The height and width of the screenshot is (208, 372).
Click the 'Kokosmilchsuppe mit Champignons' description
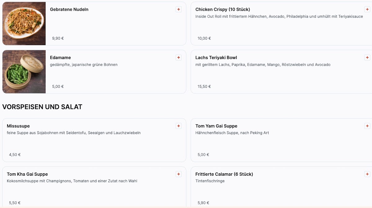pos(72,181)
